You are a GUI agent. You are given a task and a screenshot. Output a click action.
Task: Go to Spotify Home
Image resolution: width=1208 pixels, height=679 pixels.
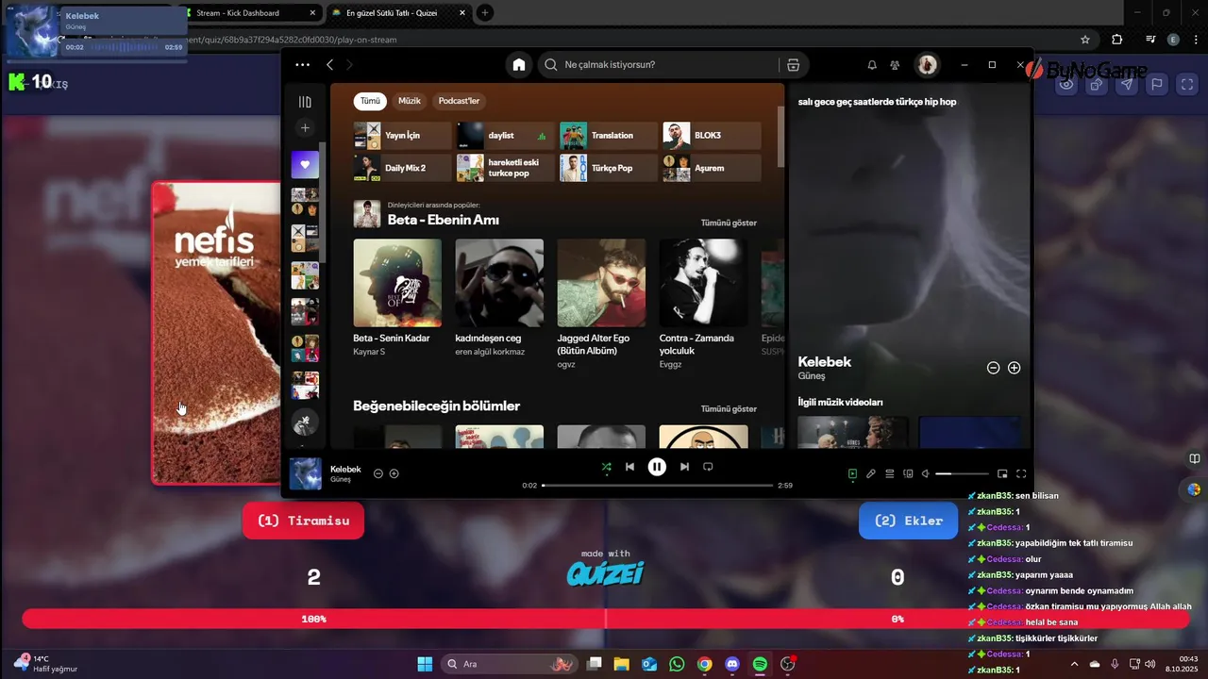tap(518, 65)
